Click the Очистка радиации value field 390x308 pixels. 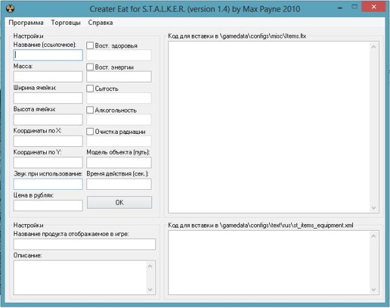pyautogui.click(x=119, y=141)
